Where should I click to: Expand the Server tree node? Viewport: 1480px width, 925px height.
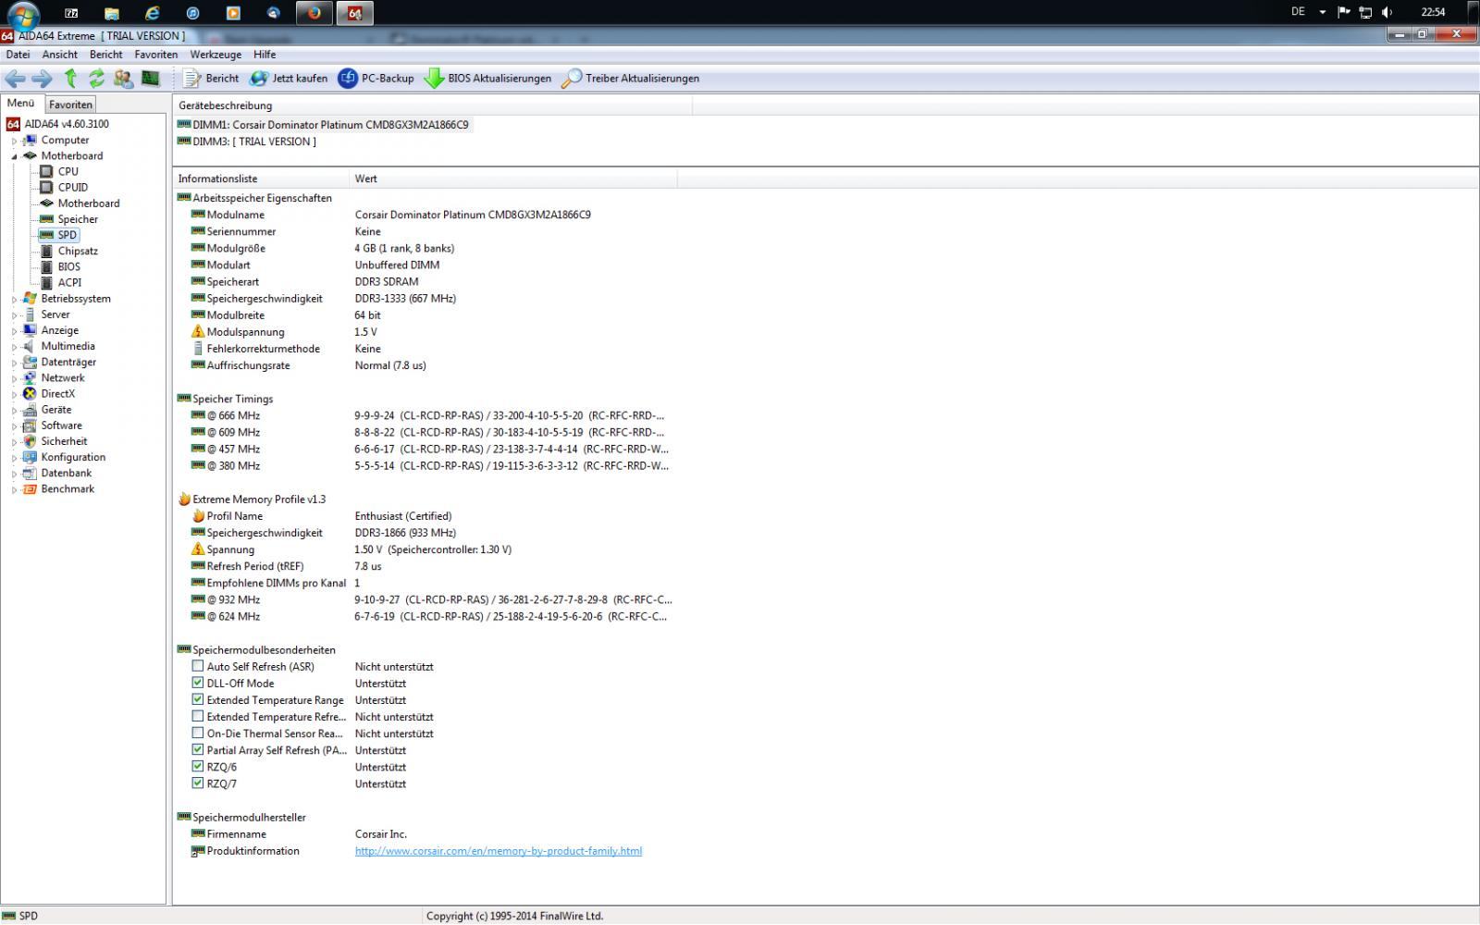(x=14, y=314)
